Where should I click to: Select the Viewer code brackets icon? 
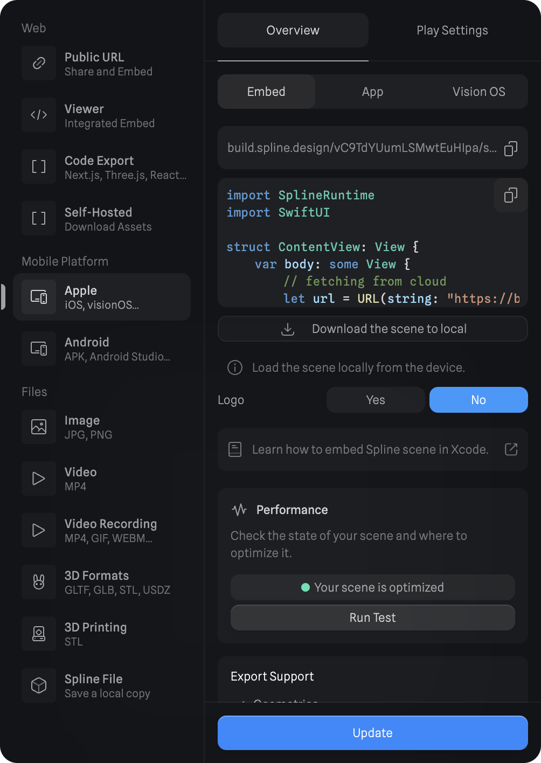pyautogui.click(x=39, y=115)
